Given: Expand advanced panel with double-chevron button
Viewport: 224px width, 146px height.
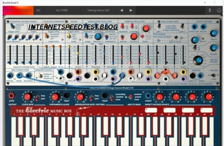Looking at the screenshot, I should tap(210, 10).
